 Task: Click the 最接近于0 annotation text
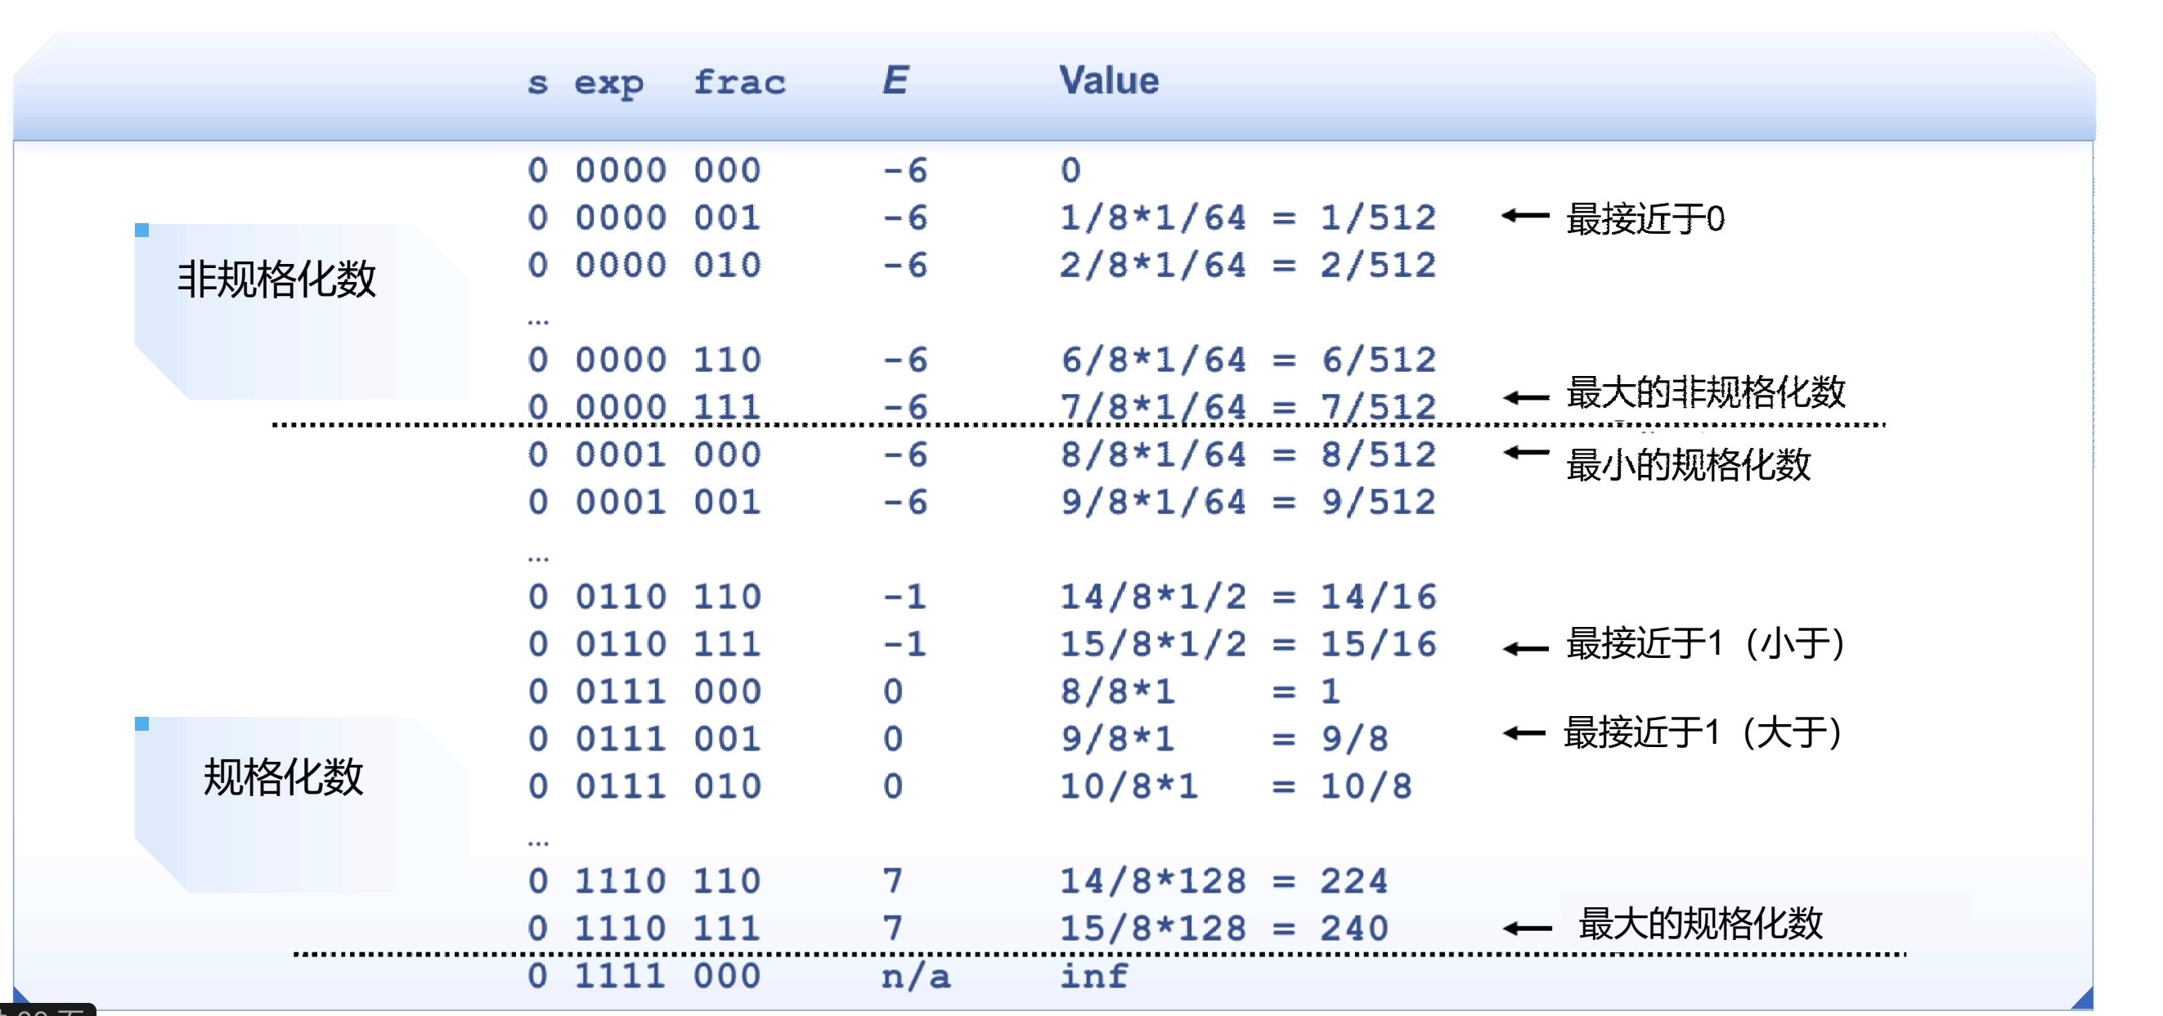[1645, 219]
